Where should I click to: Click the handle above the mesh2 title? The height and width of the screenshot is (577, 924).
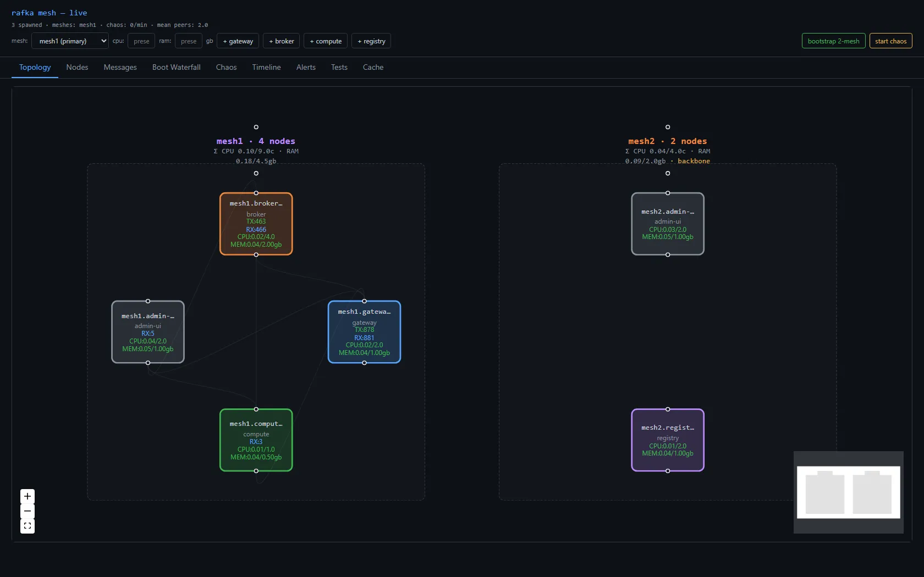(x=668, y=127)
